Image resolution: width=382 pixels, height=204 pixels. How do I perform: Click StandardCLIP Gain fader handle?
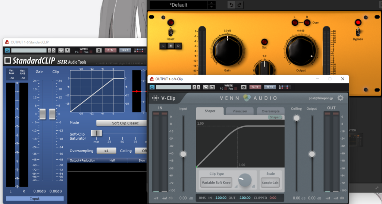(43, 114)
